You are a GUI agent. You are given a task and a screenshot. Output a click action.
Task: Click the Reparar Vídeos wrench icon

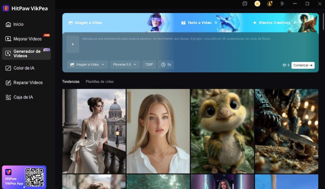coord(8,83)
